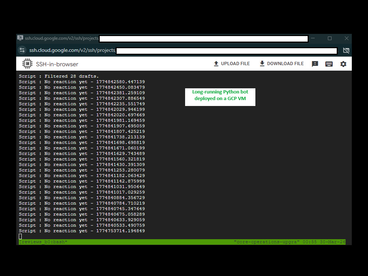This screenshot has width=368, height=276.
Task: Click the log line ending 1774841671.060199
Action: (x=82, y=148)
